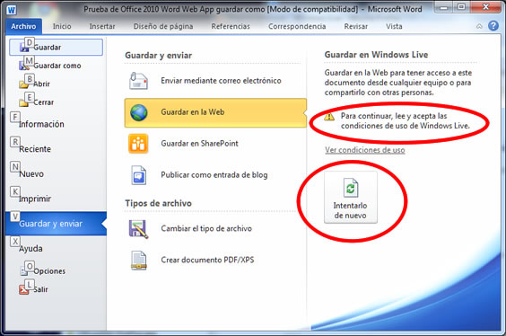506x336 pixels.
Task: Click the Cambiar el tipo de archivo icon
Action: (x=138, y=229)
